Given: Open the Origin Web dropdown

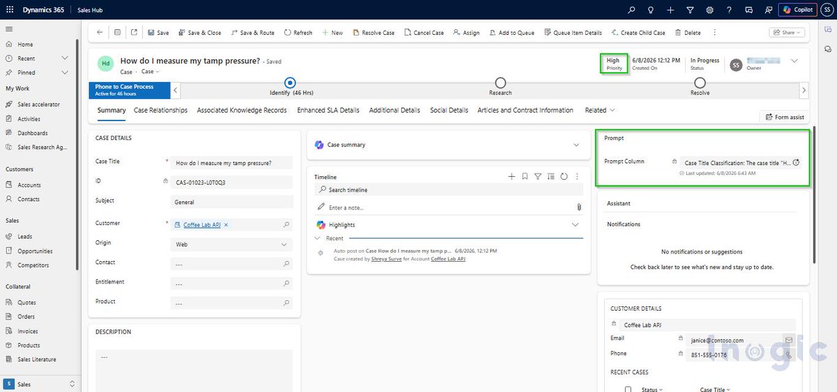Looking at the screenshot, I should [x=232, y=244].
